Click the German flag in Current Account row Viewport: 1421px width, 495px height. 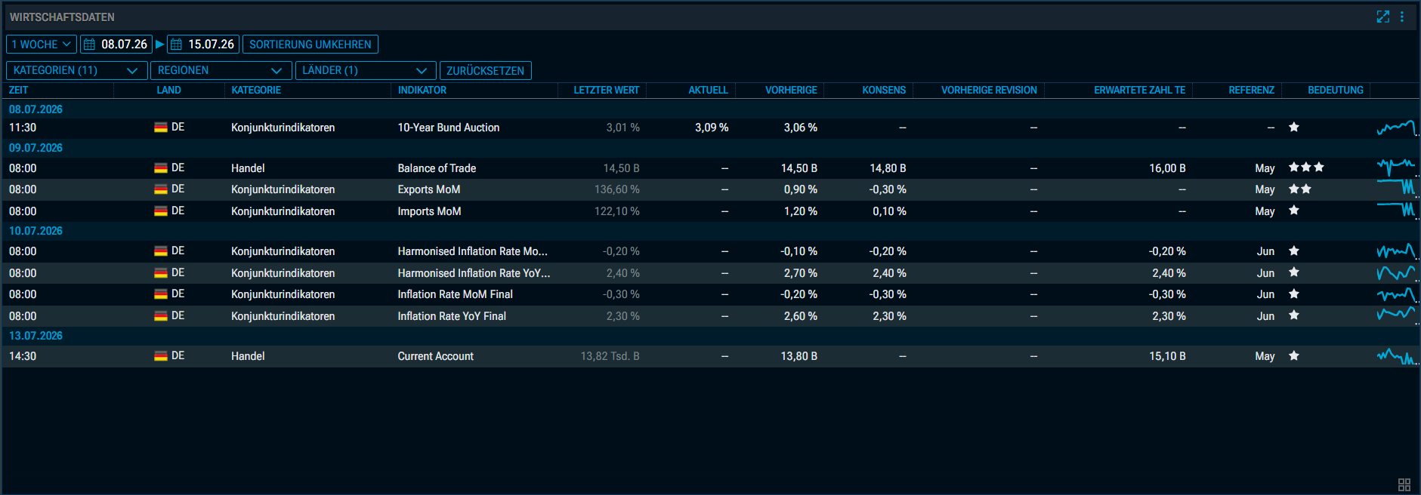[x=161, y=355]
